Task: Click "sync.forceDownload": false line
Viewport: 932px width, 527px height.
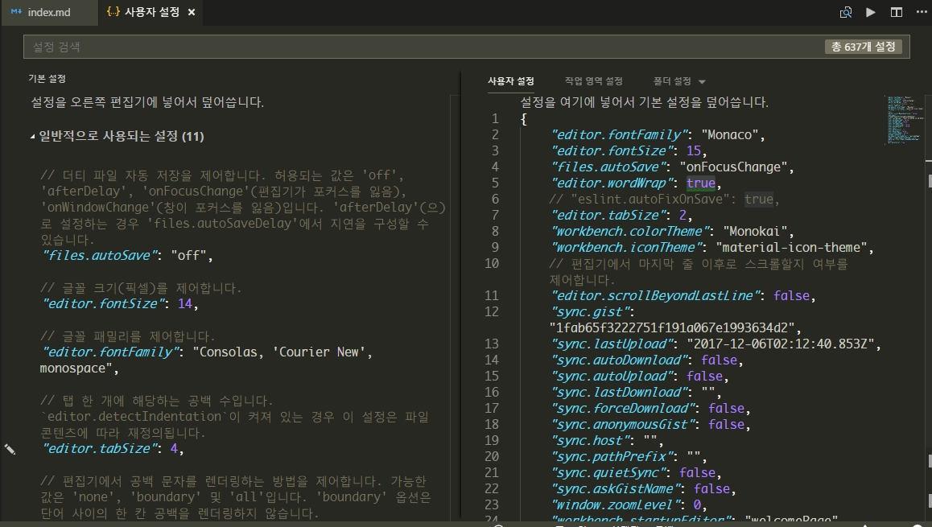Action: pyautogui.click(x=650, y=408)
